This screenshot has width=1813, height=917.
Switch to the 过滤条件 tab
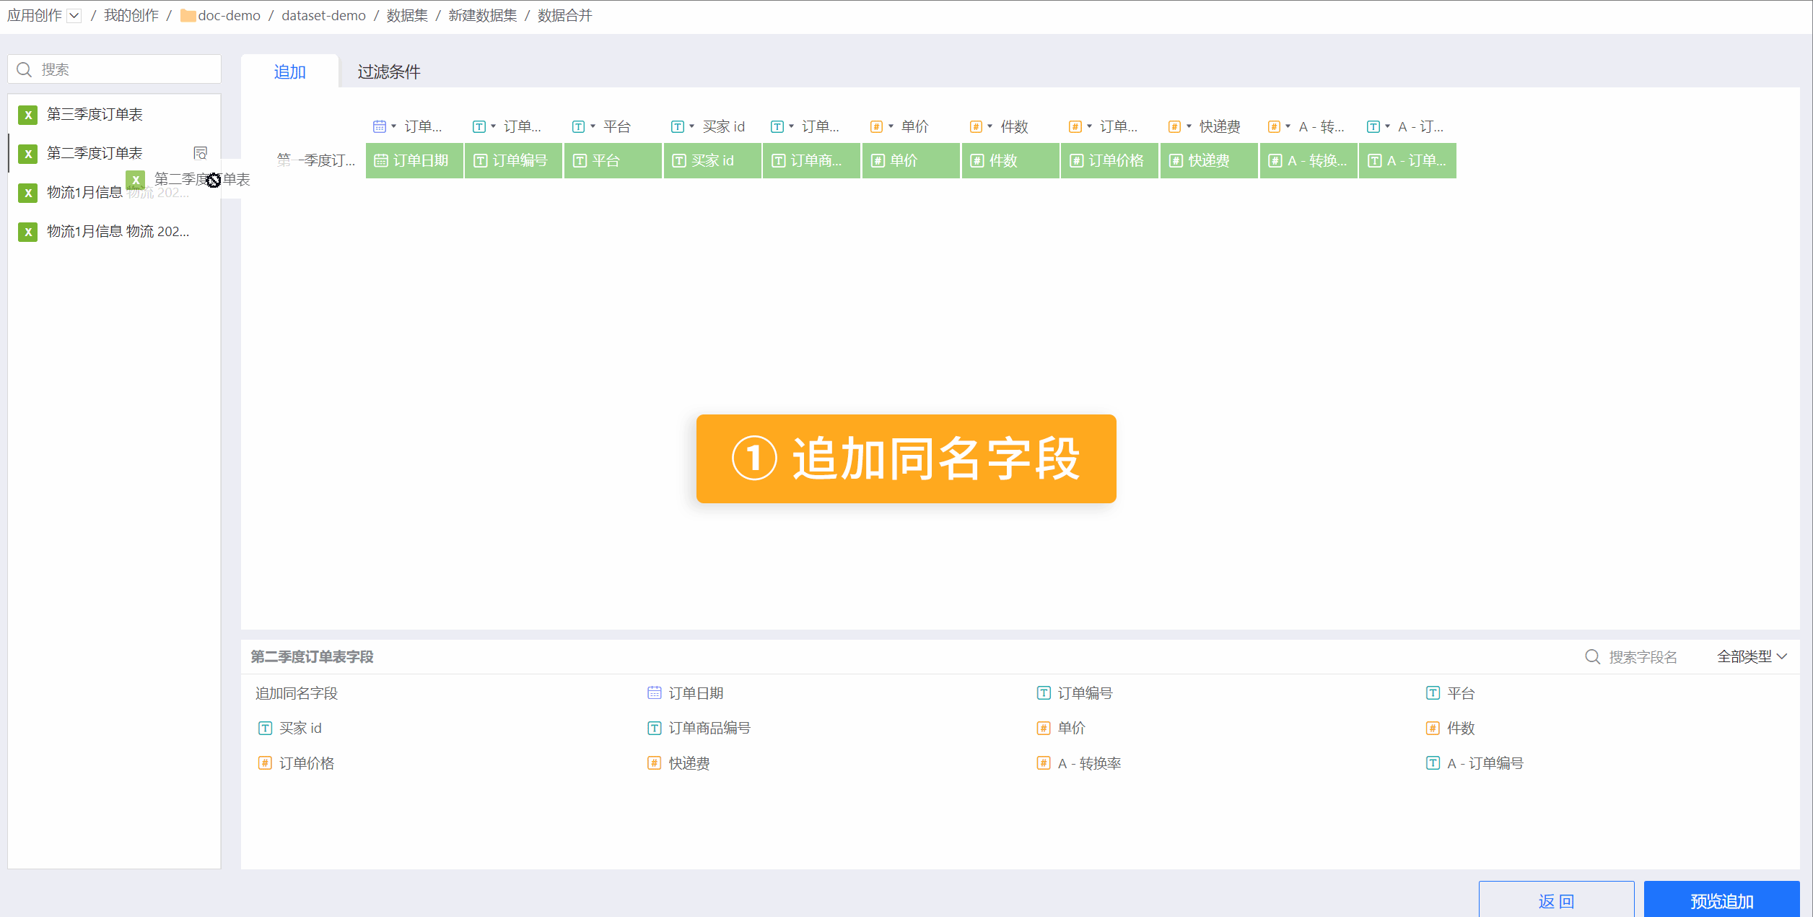388,72
